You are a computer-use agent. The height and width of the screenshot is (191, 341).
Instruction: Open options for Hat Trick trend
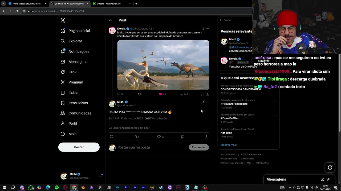(275, 130)
